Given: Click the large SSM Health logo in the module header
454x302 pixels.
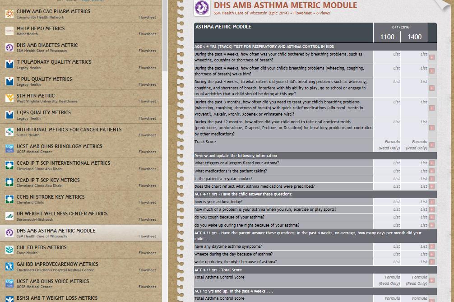Looking at the screenshot, I should (x=202, y=8).
